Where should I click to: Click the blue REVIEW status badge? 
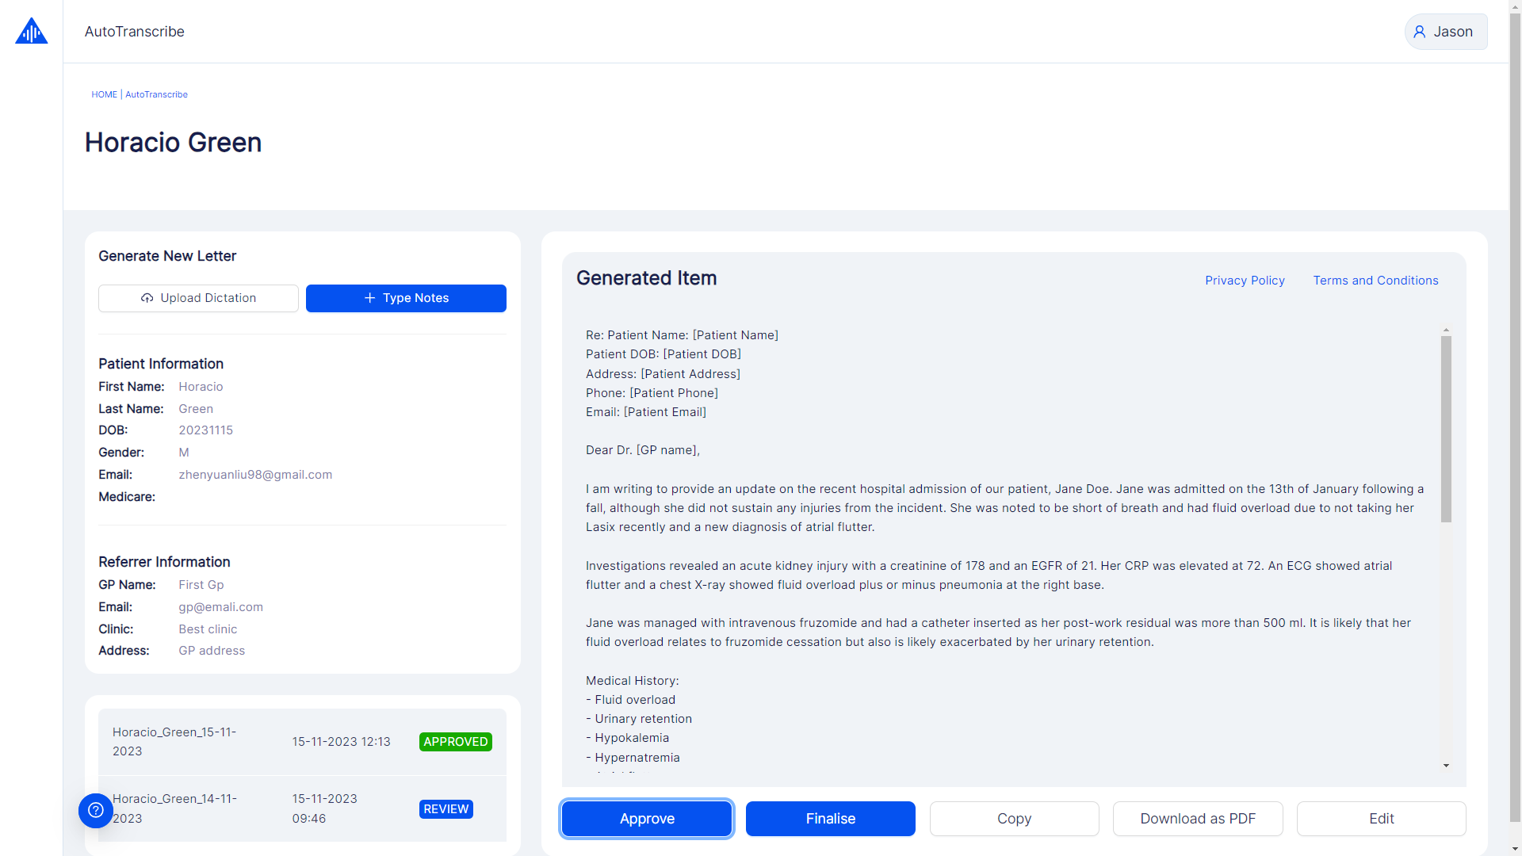click(x=446, y=809)
